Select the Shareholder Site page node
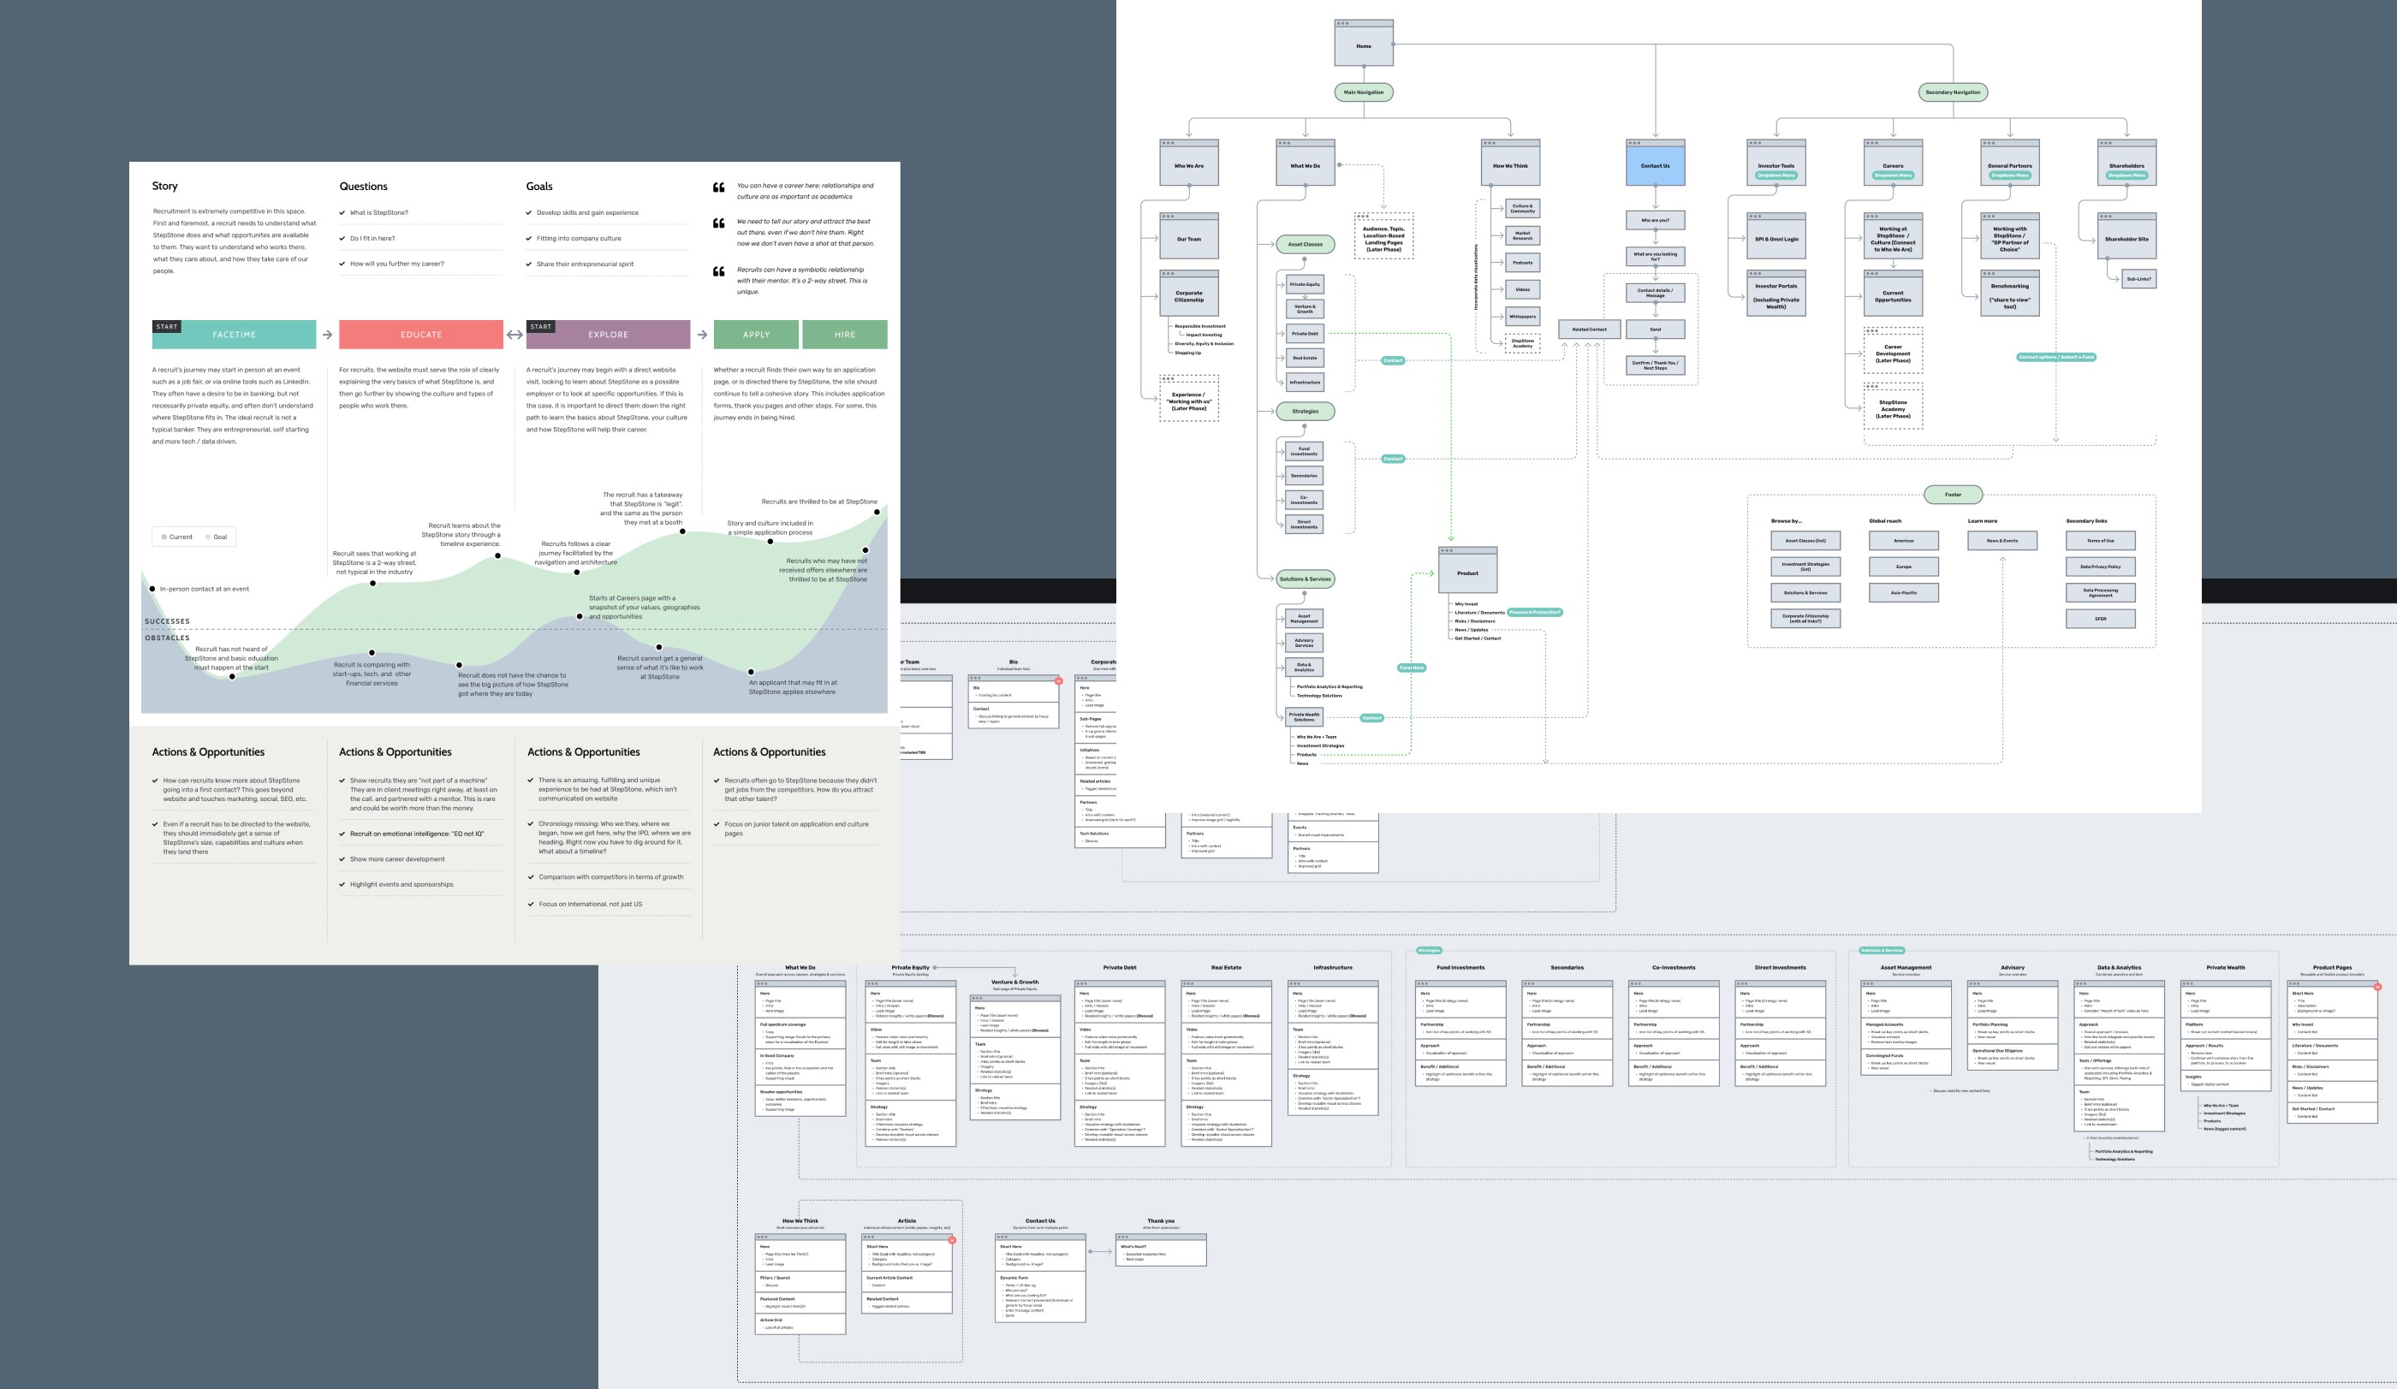The image size is (2397, 1389). coord(2126,238)
